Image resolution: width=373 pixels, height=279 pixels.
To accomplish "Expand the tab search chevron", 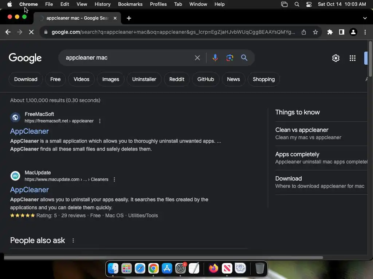I will [x=365, y=18].
